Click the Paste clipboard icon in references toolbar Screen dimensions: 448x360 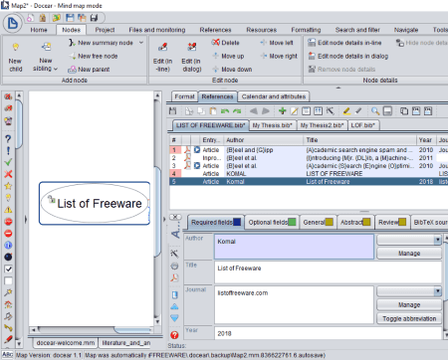tap(213, 111)
